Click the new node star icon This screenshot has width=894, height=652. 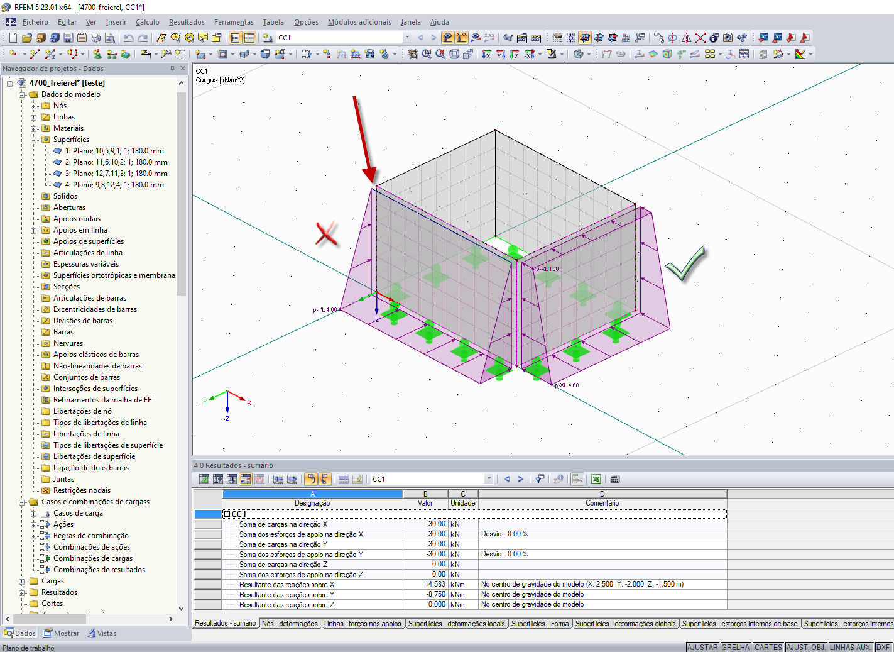point(13,54)
